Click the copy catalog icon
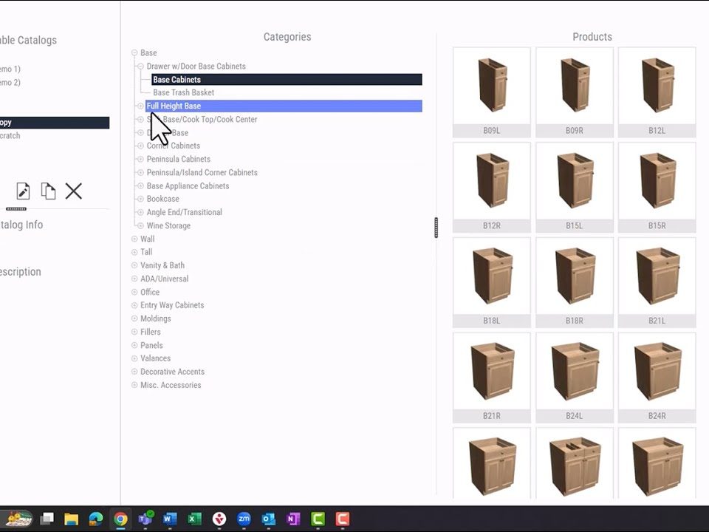 pyautogui.click(x=48, y=191)
